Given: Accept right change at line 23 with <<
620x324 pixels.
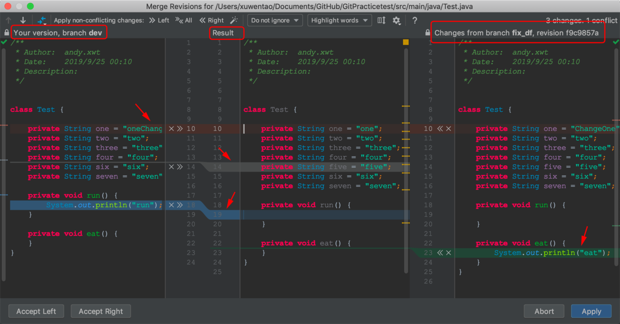Looking at the screenshot, I should (x=440, y=253).
